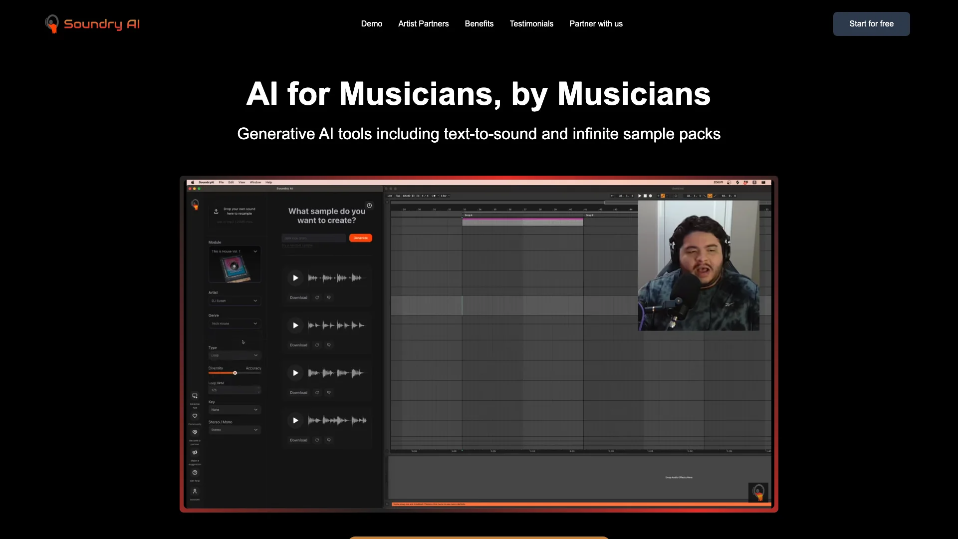The height and width of the screenshot is (539, 958).
Task: Click Make a suggestion megaphone icon
Action: [195, 453]
